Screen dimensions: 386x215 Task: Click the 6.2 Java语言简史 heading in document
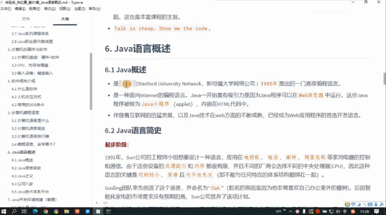(133, 130)
